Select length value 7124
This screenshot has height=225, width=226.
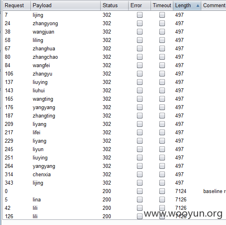click(x=181, y=191)
